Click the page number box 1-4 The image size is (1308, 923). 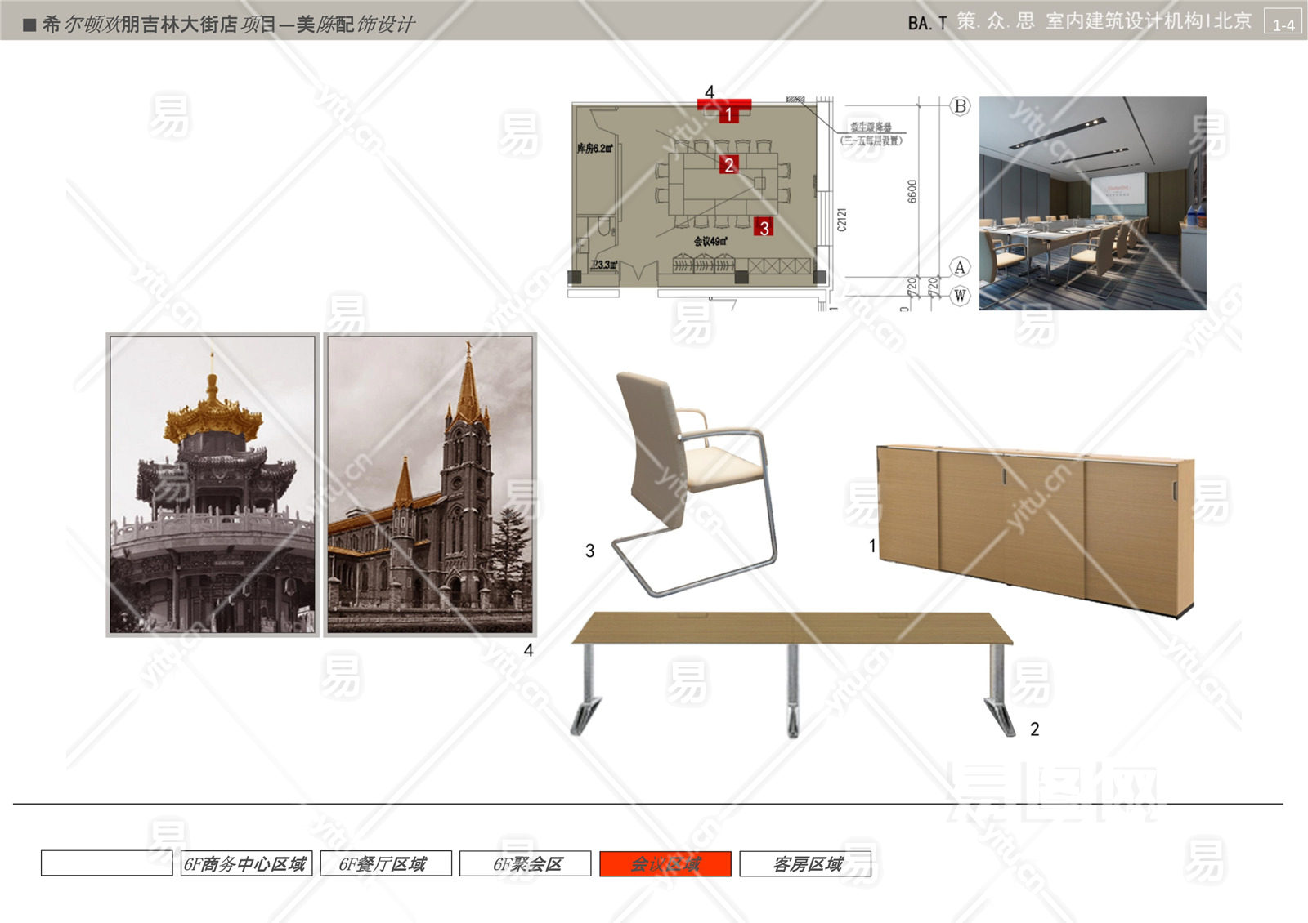click(1283, 21)
